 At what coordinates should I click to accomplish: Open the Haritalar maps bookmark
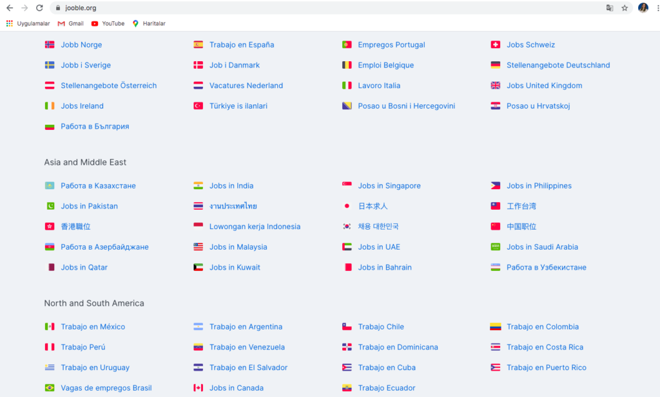[x=149, y=24]
